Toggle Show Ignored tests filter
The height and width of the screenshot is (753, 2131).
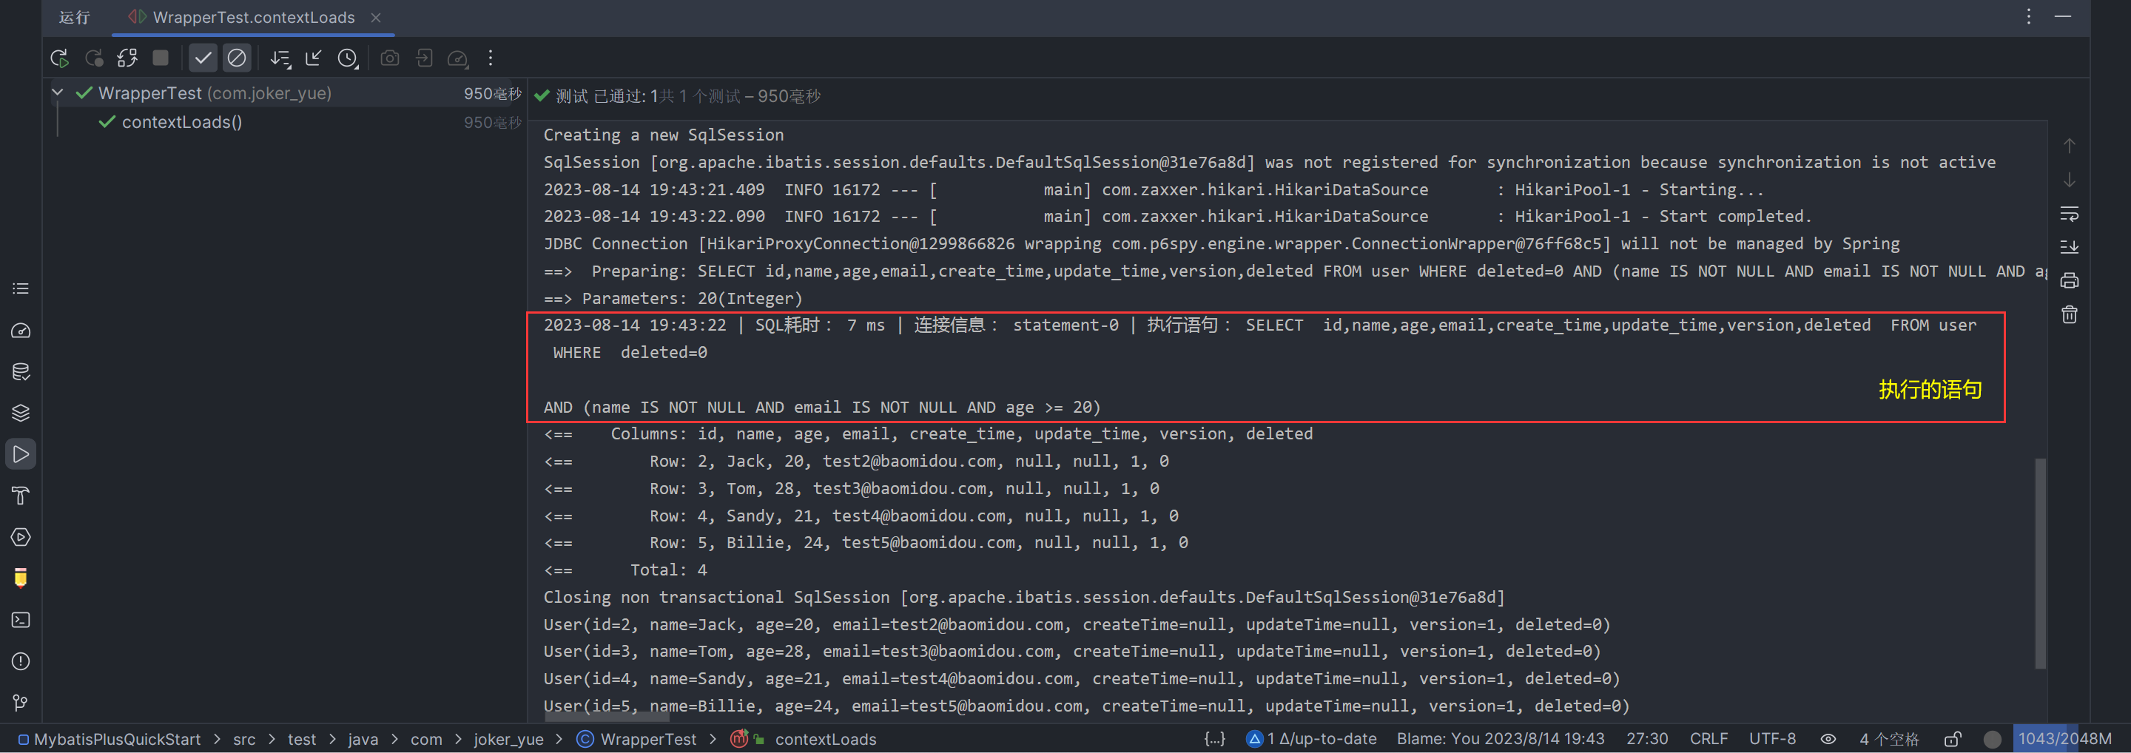[x=237, y=58]
